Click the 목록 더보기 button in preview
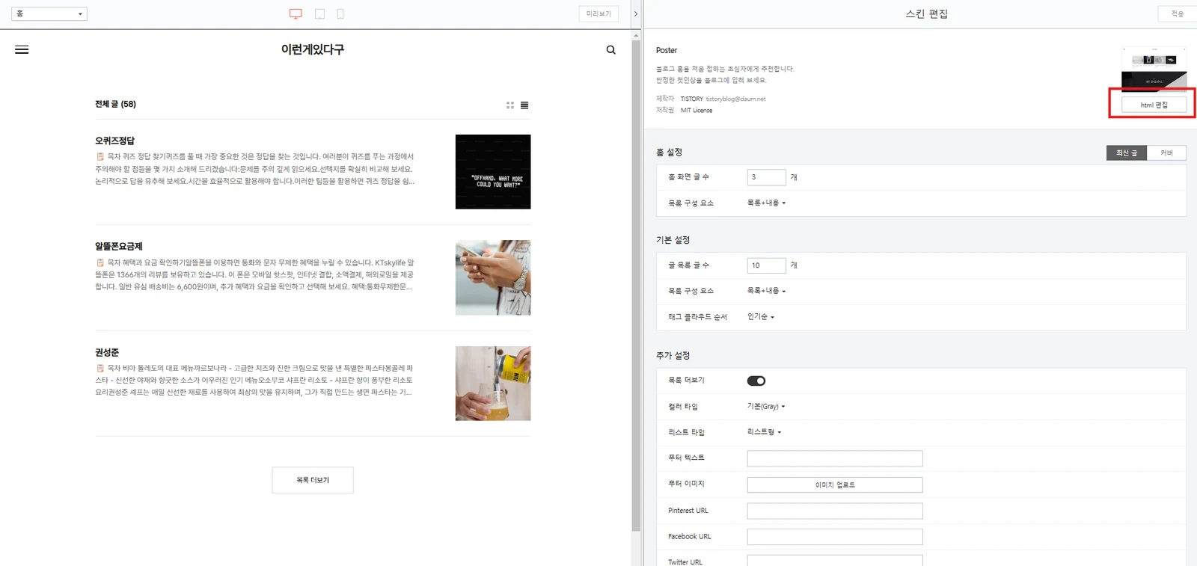1197x566 pixels. click(x=313, y=480)
